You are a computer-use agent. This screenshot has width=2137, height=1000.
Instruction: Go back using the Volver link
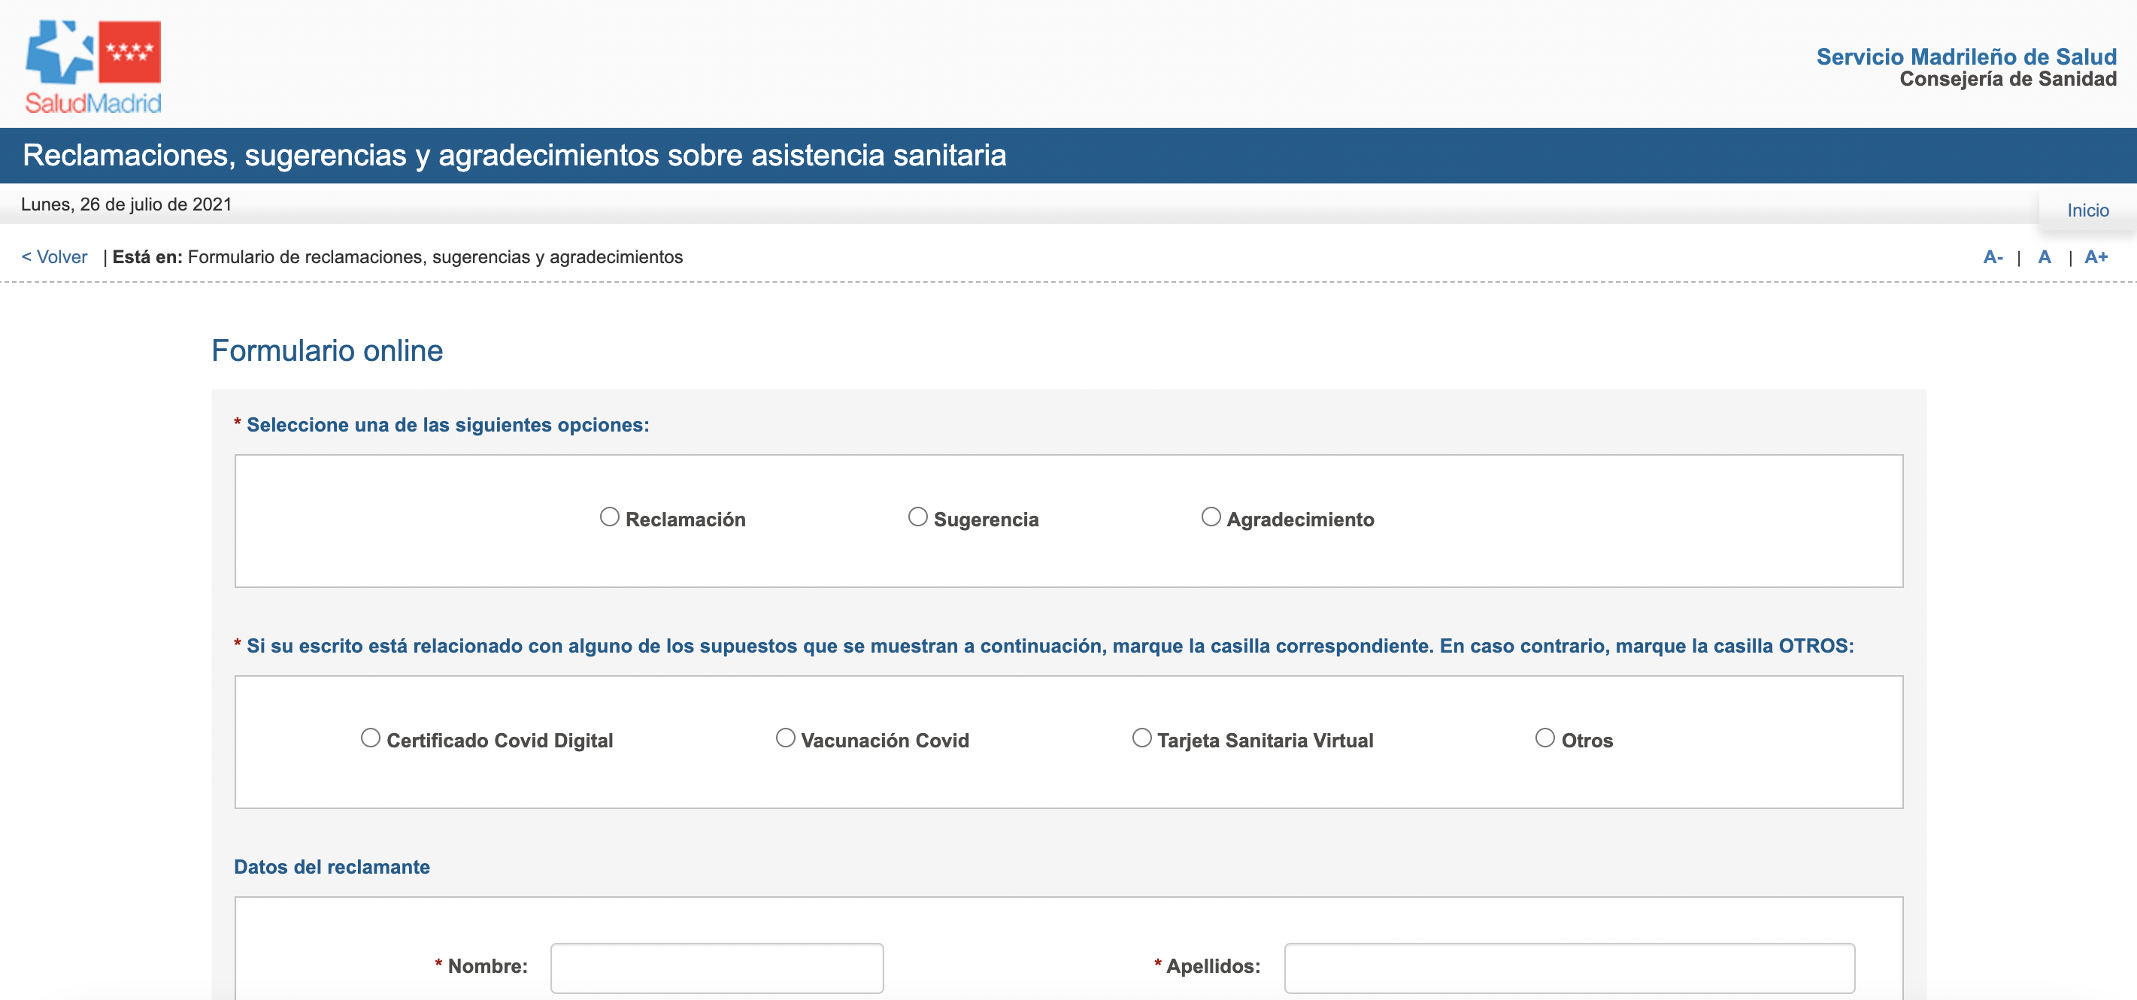pyautogui.click(x=55, y=257)
